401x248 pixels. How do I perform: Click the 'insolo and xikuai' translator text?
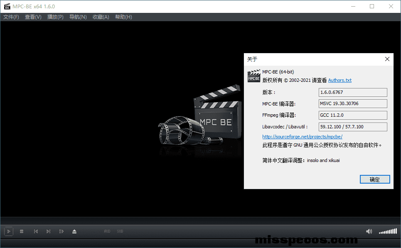[323, 160]
